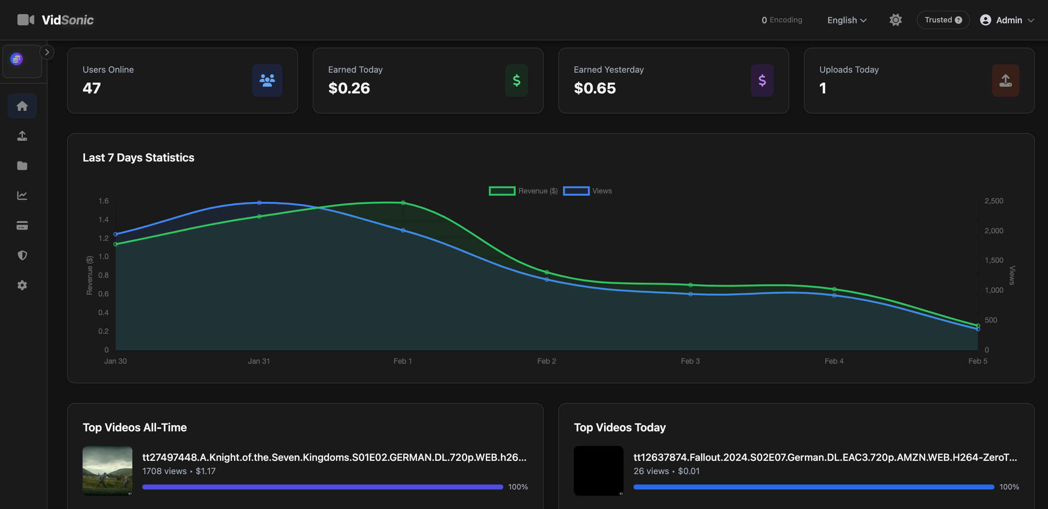Click the Knight of Seven Kingdoms thumbnail

click(x=107, y=470)
